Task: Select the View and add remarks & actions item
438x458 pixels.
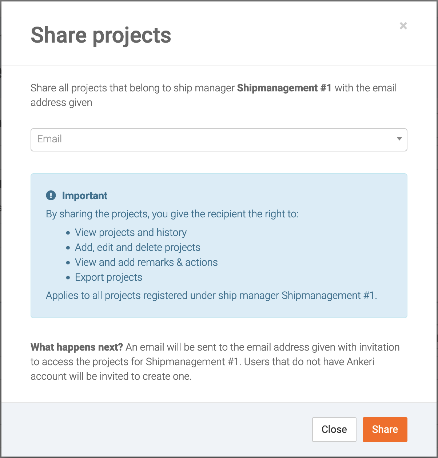Action: tap(146, 262)
